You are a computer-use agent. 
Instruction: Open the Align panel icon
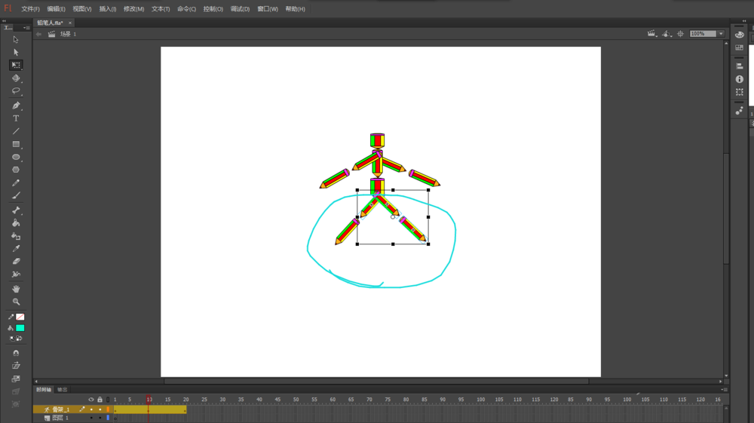(740, 66)
